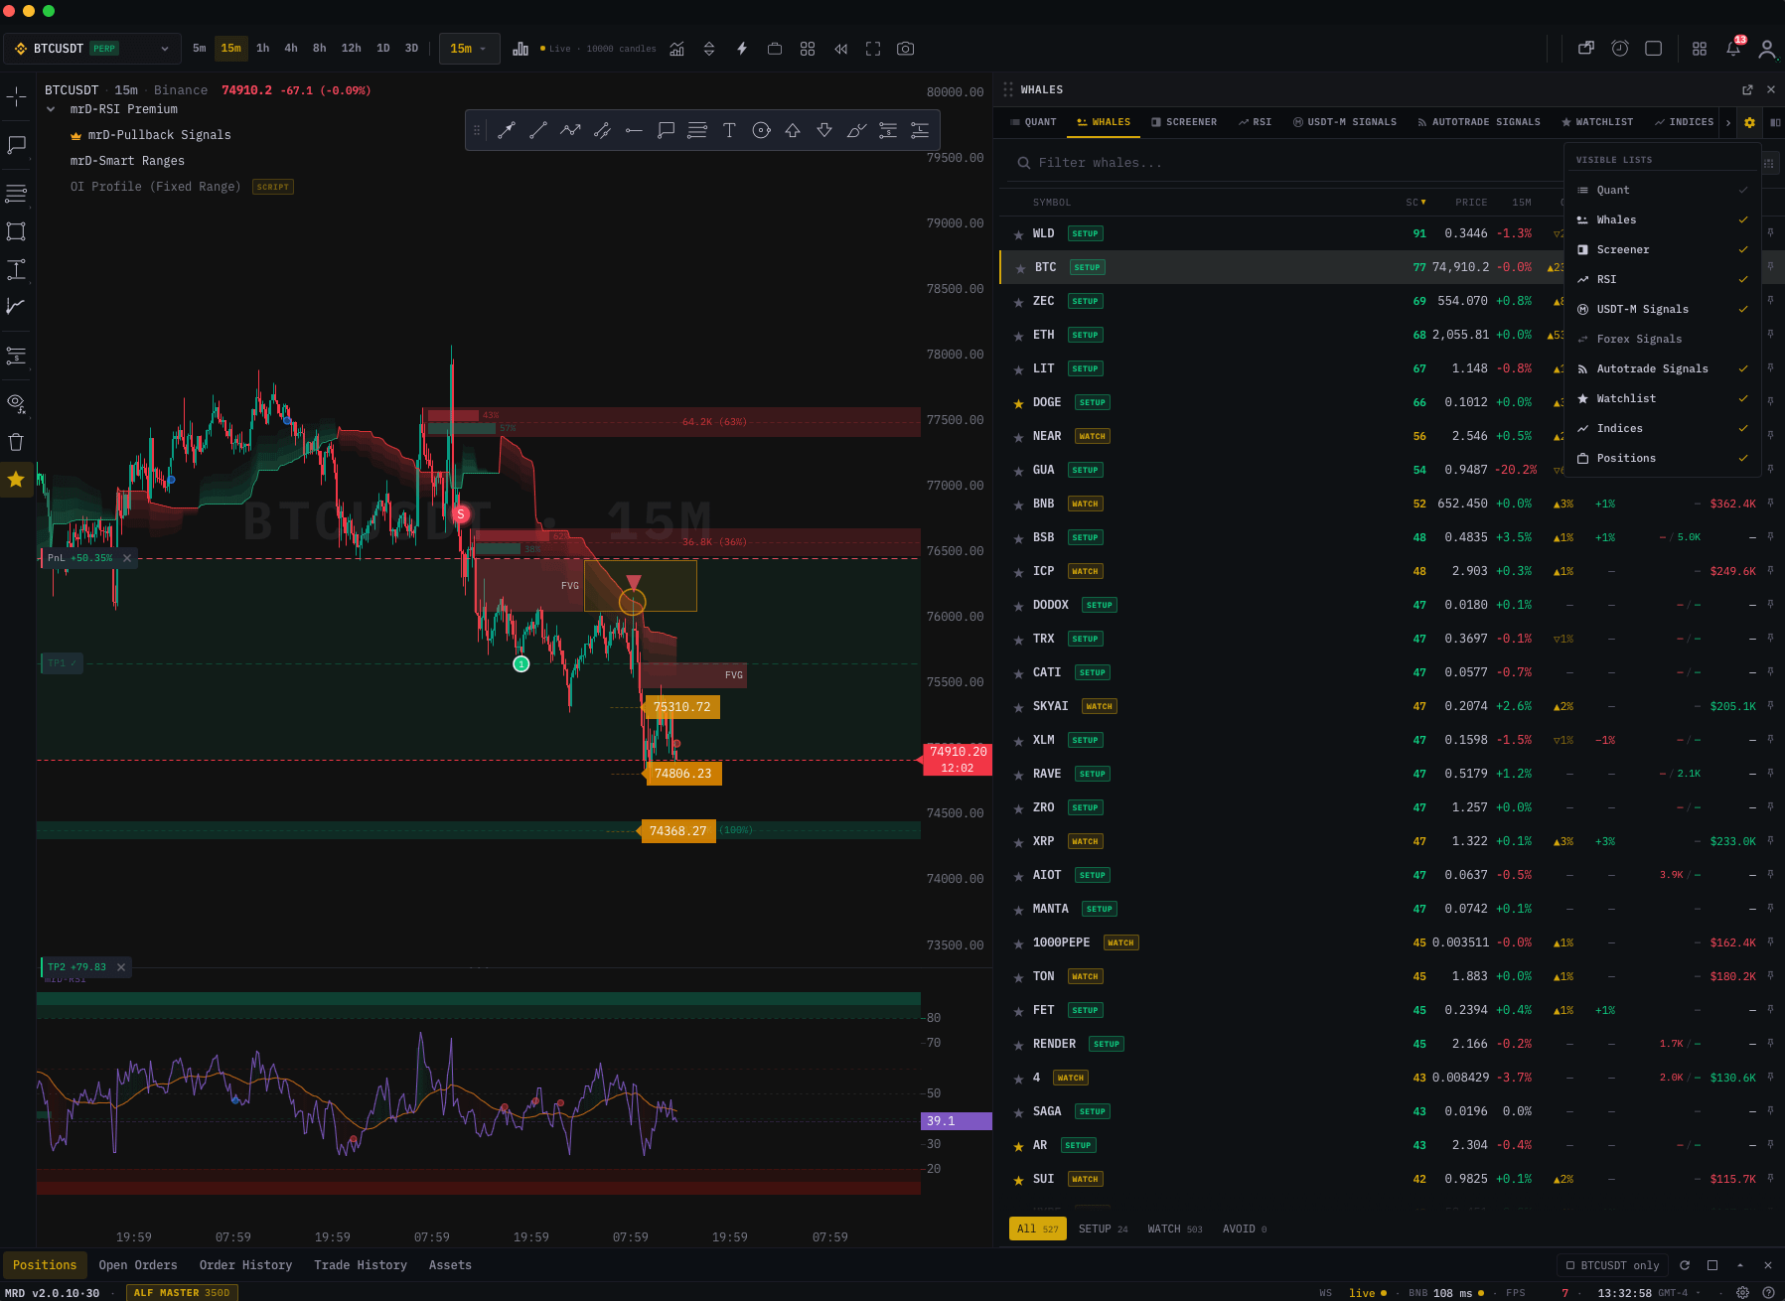The image size is (1785, 1301).
Task: Take a chart snapshot with camera icon
Action: point(905,49)
